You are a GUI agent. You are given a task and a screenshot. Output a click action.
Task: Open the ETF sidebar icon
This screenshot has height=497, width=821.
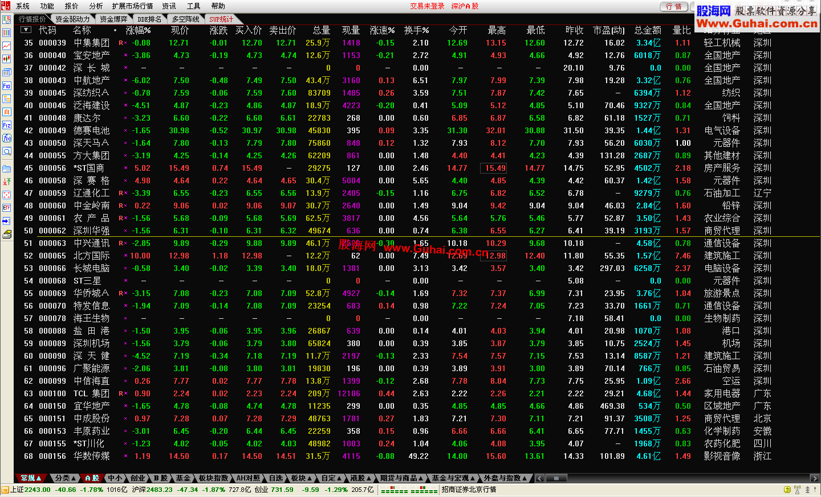7,208
